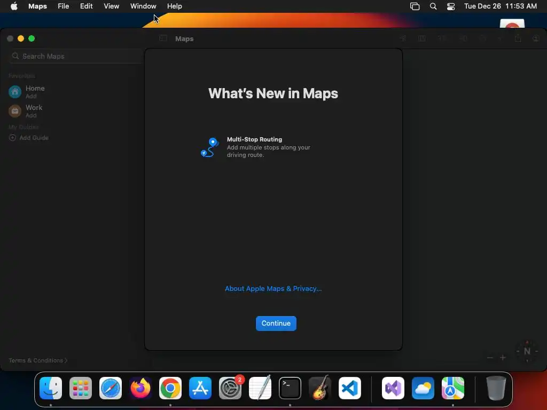
Task: Click the date and time clock
Action: (500, 6)
